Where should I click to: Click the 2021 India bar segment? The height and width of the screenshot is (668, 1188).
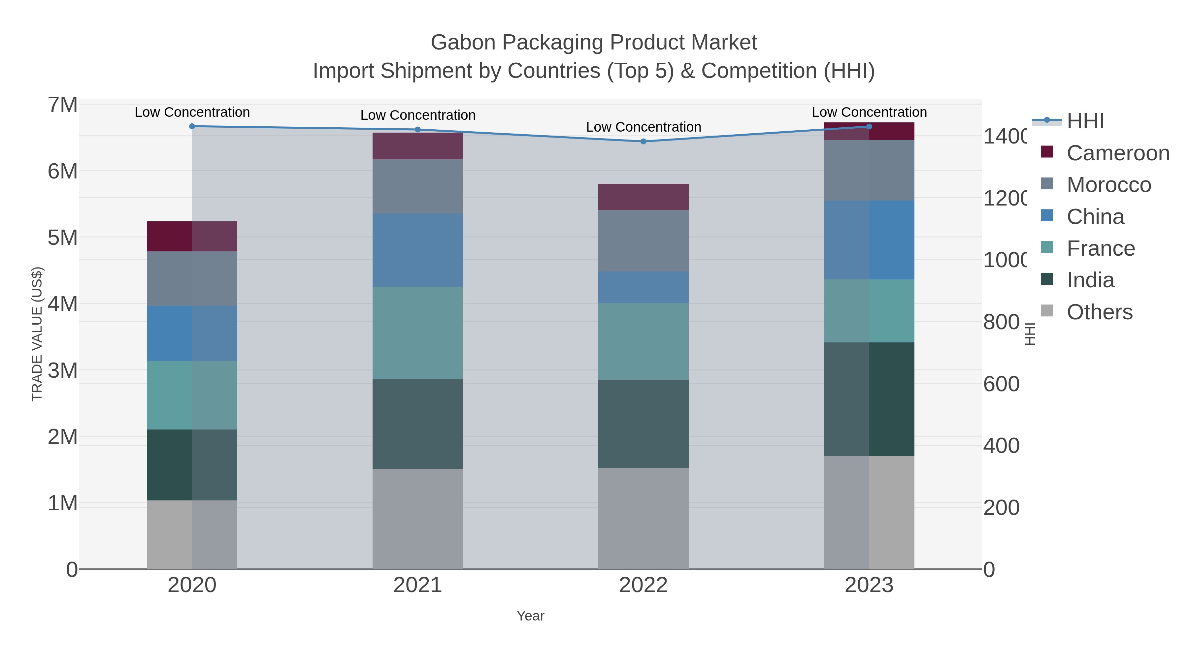point(418,424)
